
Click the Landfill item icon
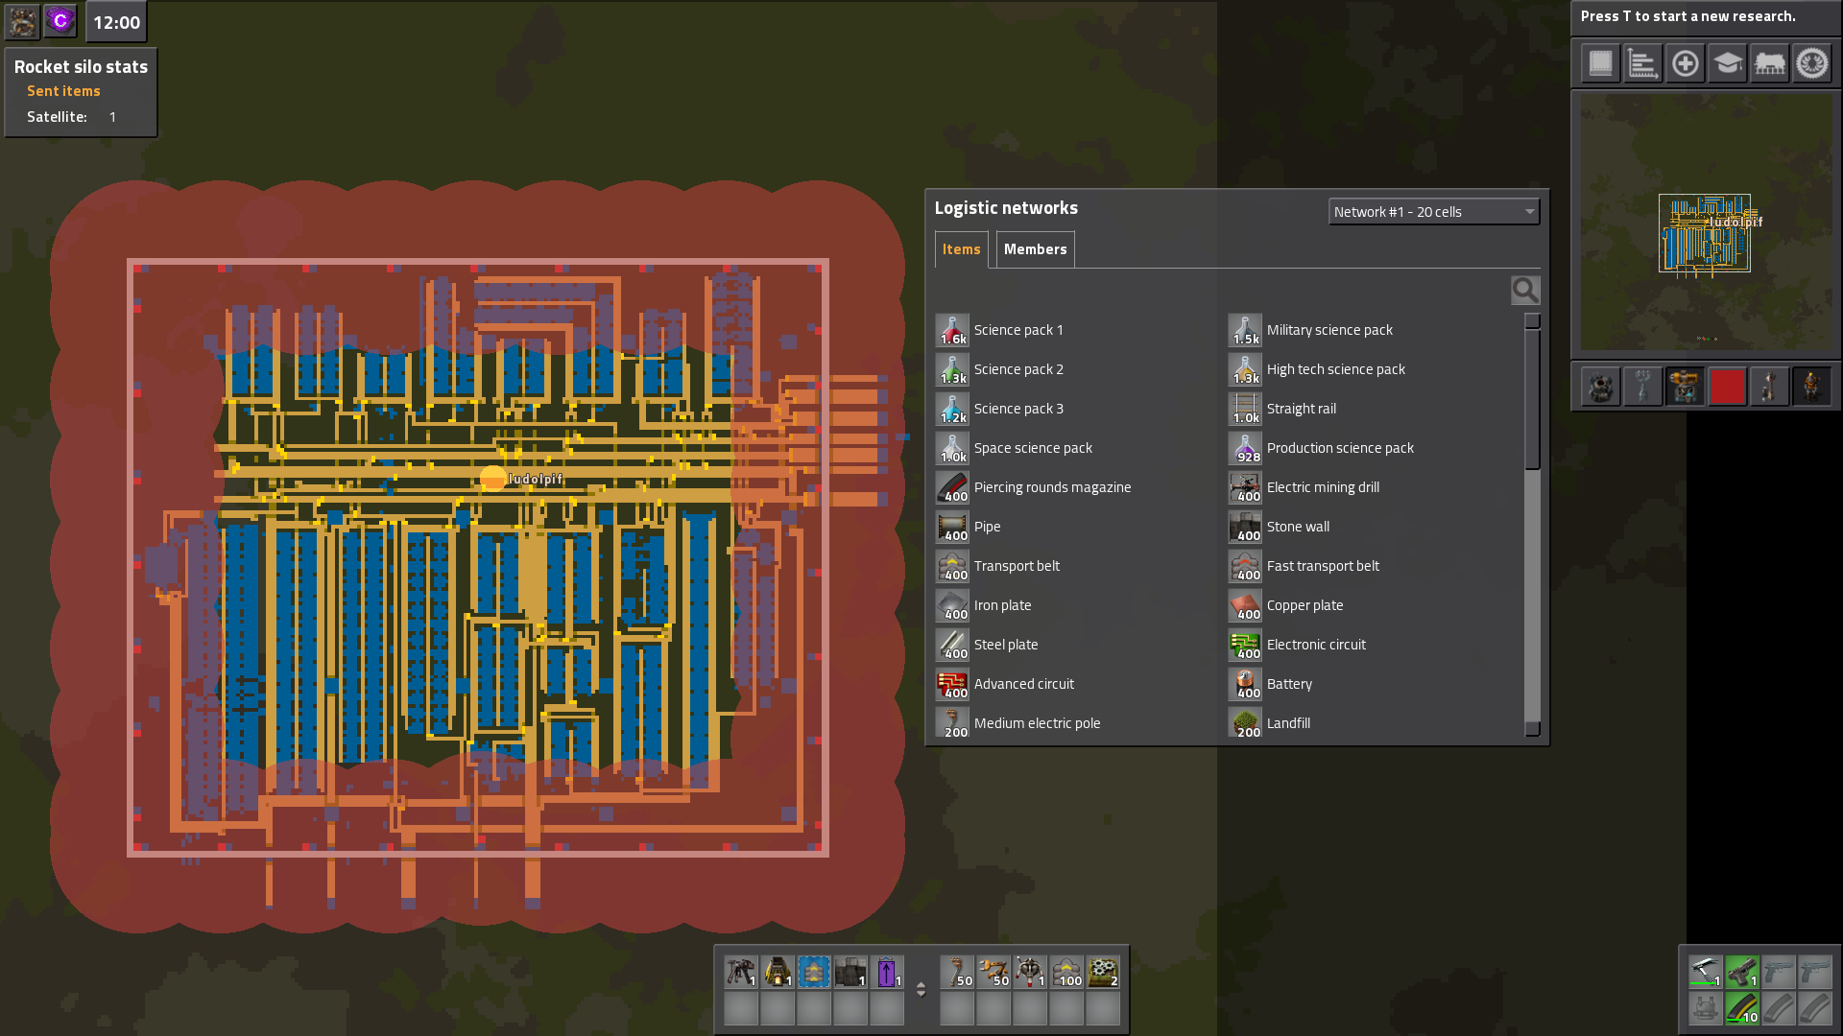coord(1245,723)
